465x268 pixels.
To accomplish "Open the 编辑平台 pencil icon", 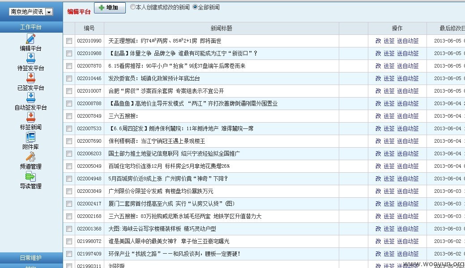I will coord(30,38).
